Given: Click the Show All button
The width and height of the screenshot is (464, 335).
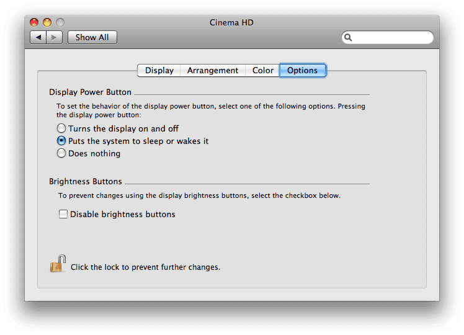Looking at the screenshot, I should (92, 37).
